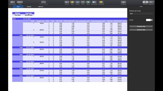
Task: Select the 270,00 weight cell
Action: coord(42,71)
